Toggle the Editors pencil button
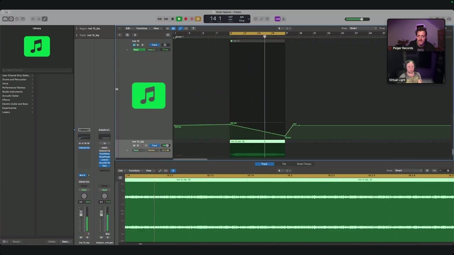 tap(44, 19)
